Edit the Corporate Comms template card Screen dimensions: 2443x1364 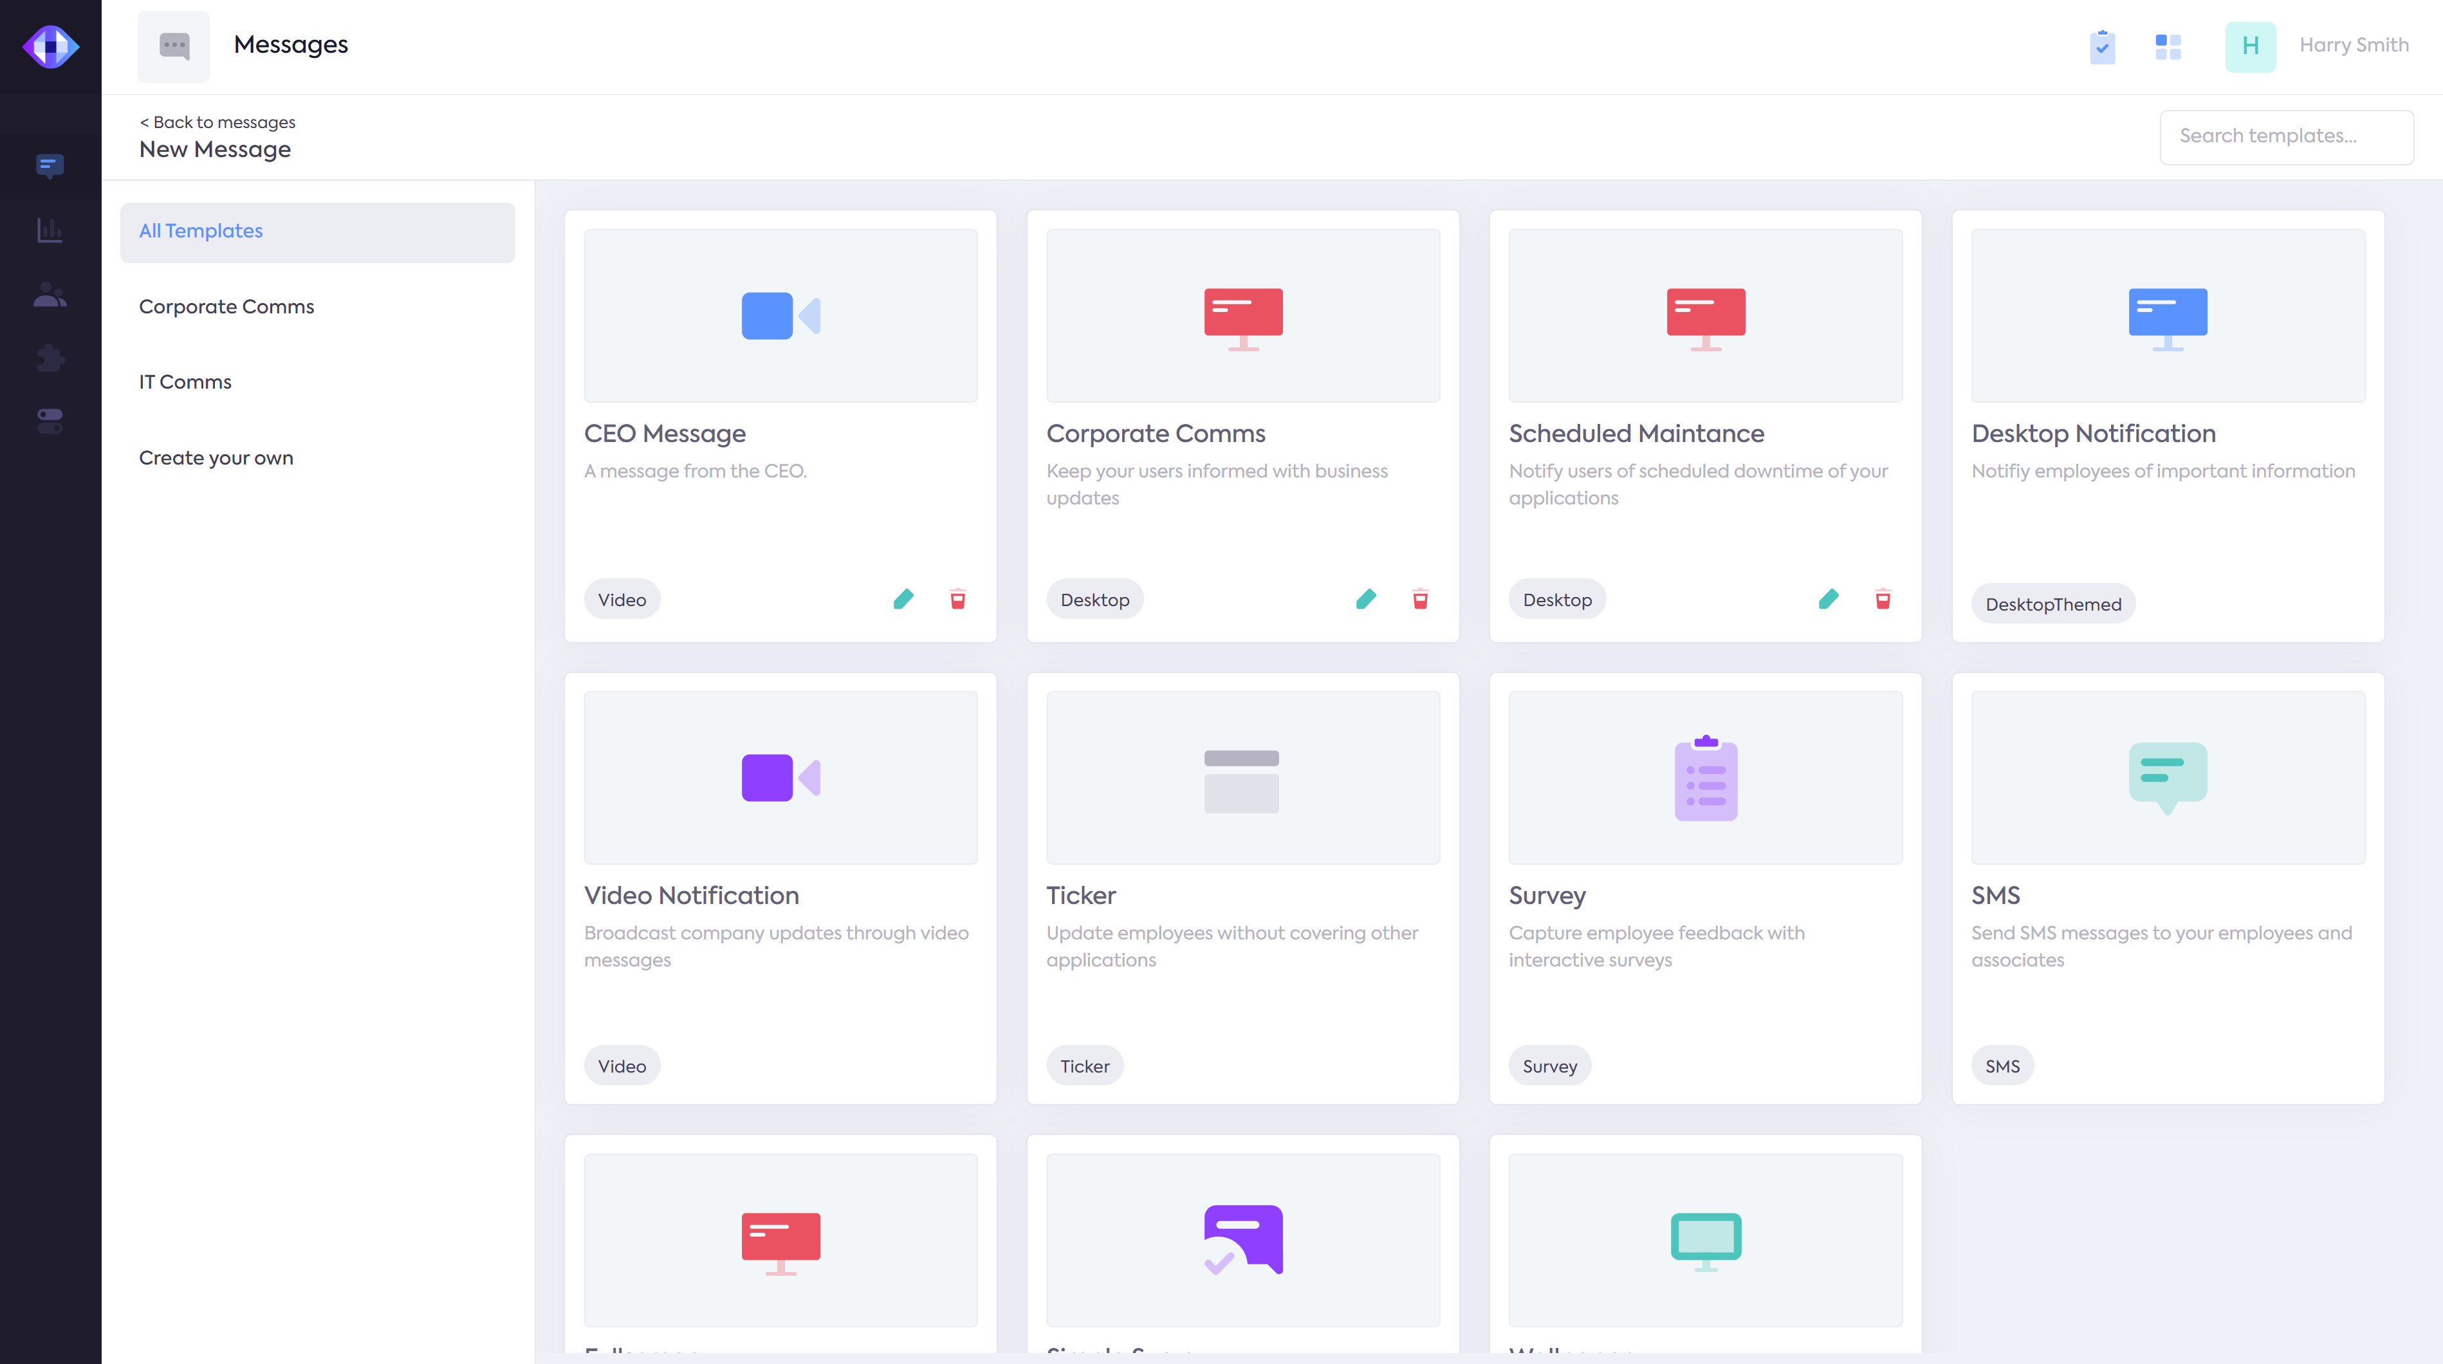pyautogui.click(x=1366, y=598)
